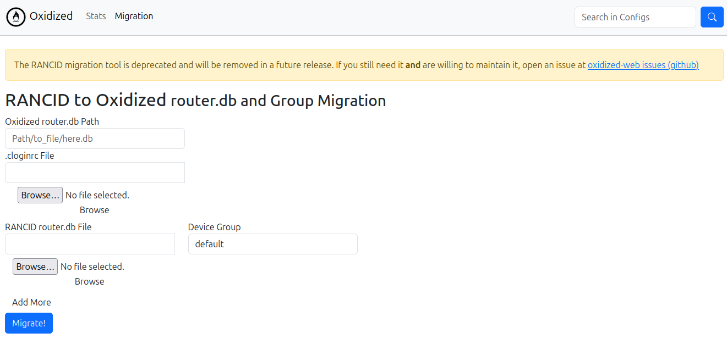Open the oxidized-web issues (github) link
727x344 pixels.
tap(643, 65)
